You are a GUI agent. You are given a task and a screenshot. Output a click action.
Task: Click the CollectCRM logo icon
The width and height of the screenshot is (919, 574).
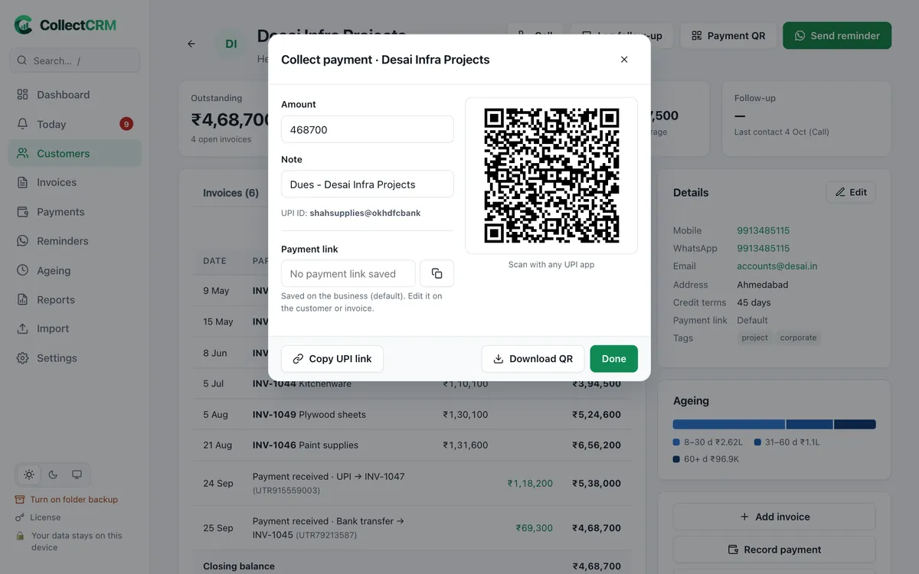tap(24, 25)
